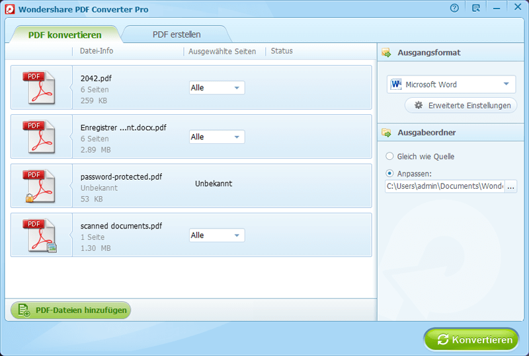The height and width of the screenshot is (356, 529).
Task: Click the Datei-Info column header
Action: [x=97, y=51]
